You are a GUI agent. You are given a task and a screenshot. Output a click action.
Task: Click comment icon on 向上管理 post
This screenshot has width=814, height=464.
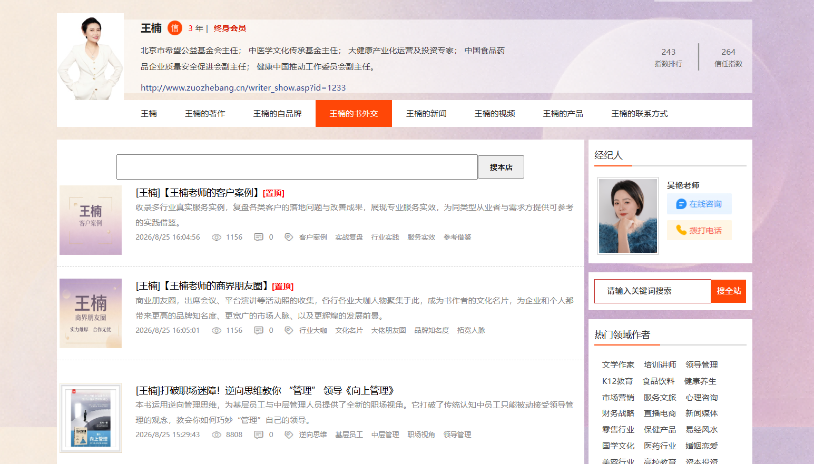(x=259, y=435)
